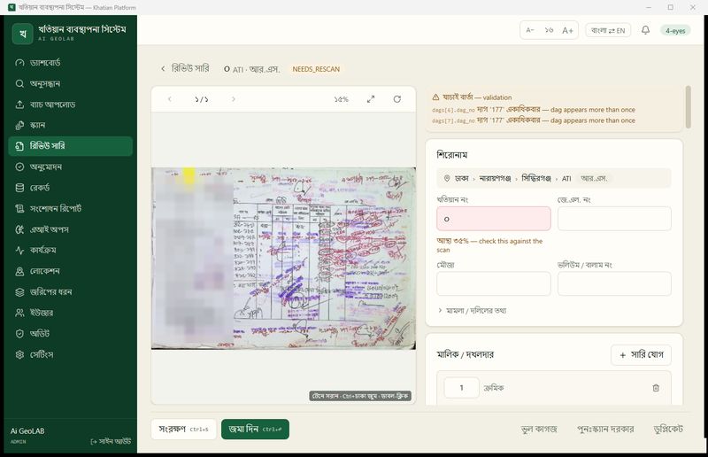Viewport: 708px width, 457px height.
Task: Click the 15% zoom level indicator
Action: 342,99
